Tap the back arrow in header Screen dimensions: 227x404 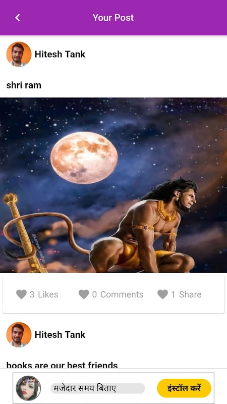18,18
